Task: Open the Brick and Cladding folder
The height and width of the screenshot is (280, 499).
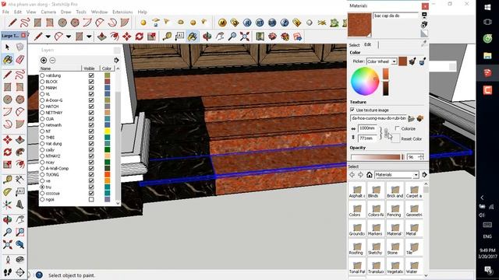Action: point(395,191)
